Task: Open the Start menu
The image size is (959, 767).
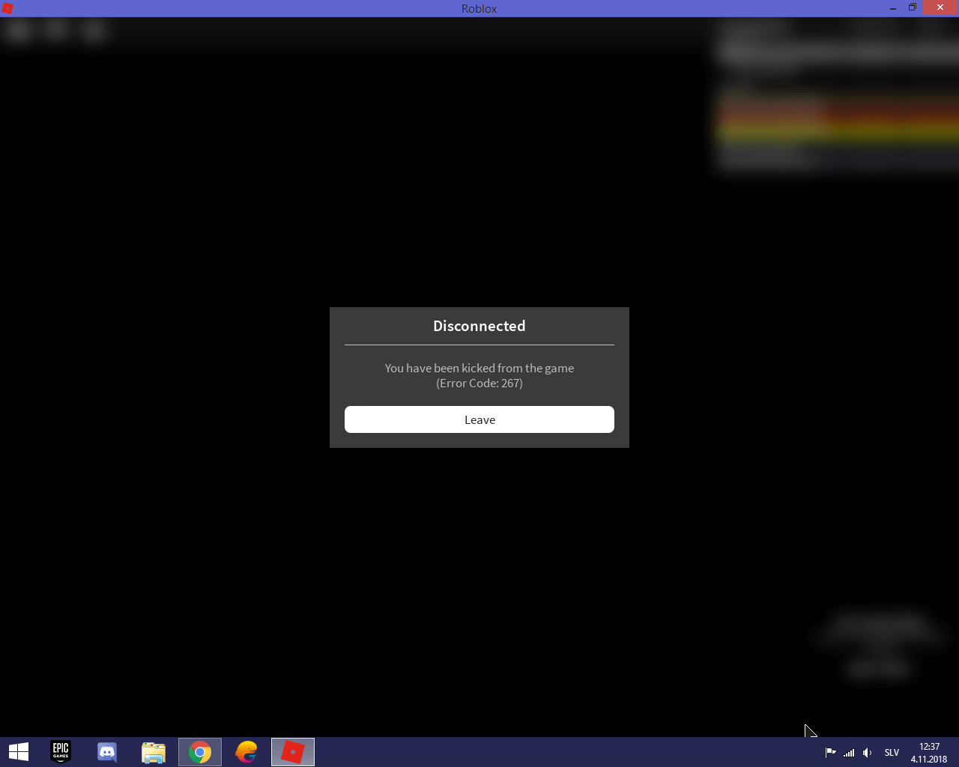Action: (17, 752)
